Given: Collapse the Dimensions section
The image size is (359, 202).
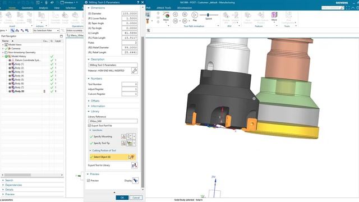Looking at the screenshot, I should [x=89, y=8].
